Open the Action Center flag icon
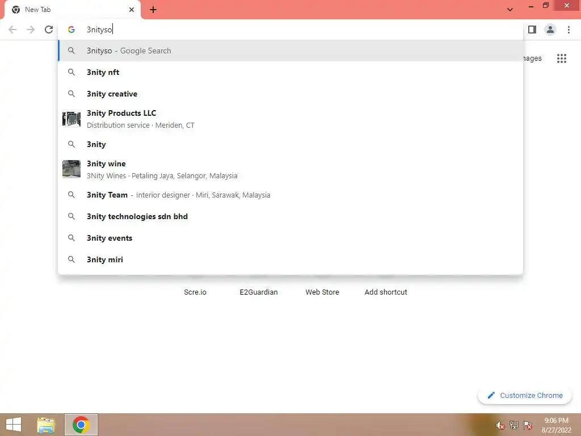This screenshot has width=581, height=436. (528, 425)
